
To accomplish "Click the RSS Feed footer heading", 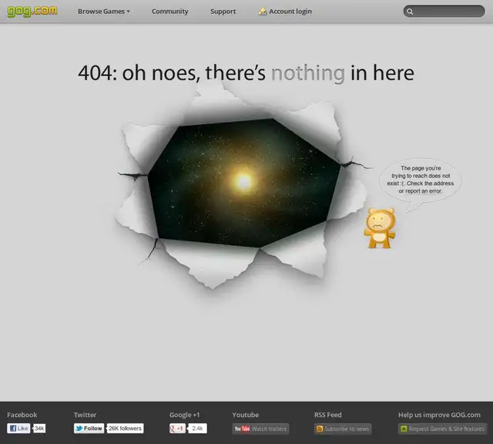I will coord(328,415).
